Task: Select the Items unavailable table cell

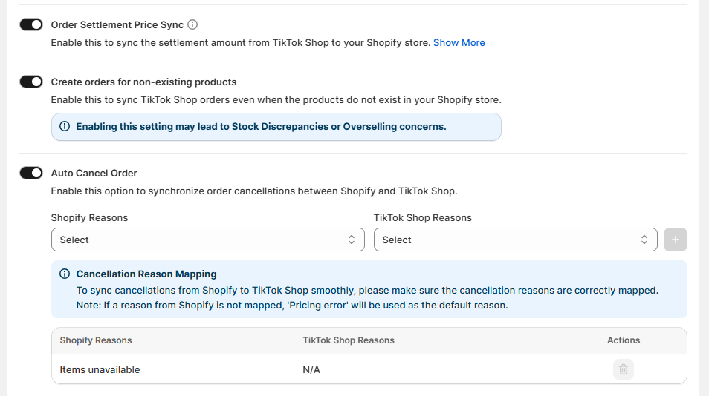Action: pos(100,369)
